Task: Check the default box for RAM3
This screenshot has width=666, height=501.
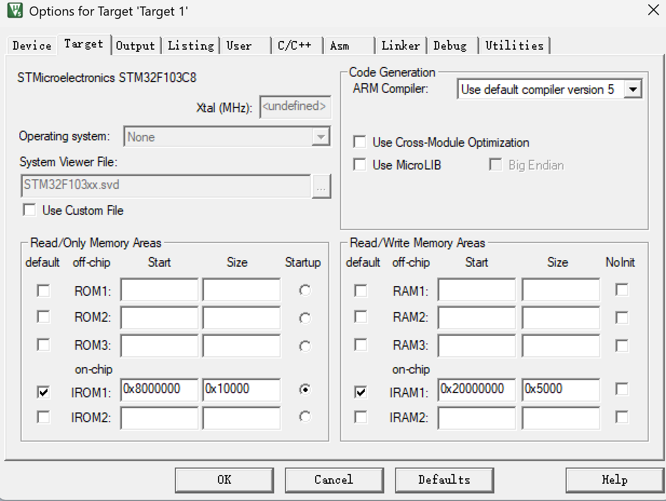Action: click(361, 344)
